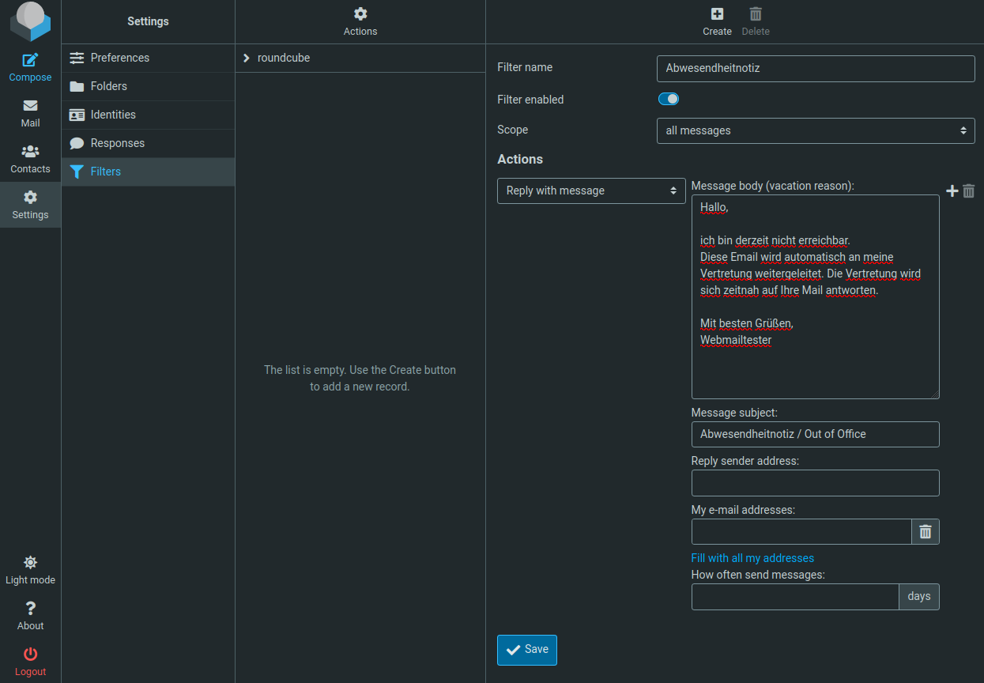This screenshot has width=984, height=683.
Task: Add another action with plus icon
Action: 952,191
